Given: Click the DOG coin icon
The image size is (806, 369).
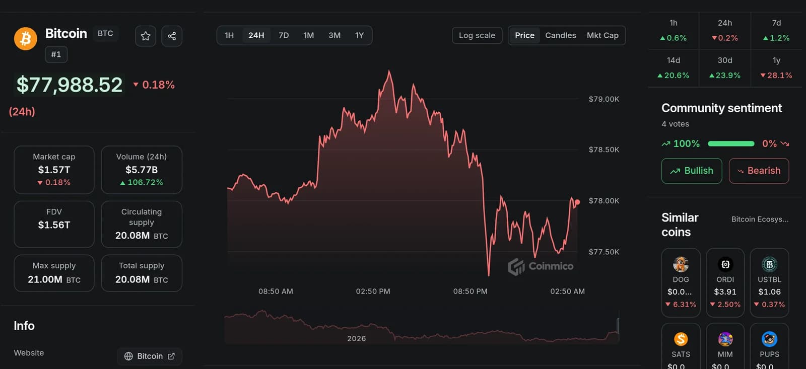Looking at the screenshot, I should click(681, 264).
